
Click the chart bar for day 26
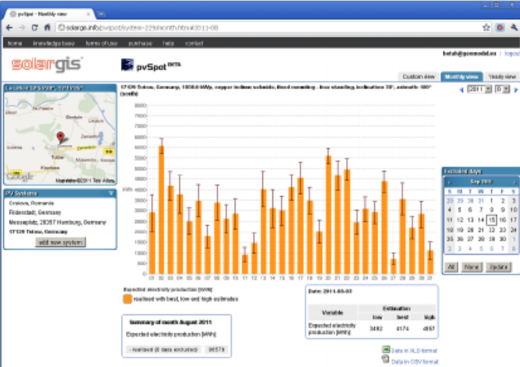coord(384,227)
